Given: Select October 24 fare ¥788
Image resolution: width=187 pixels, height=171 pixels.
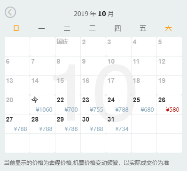Looking at the screenshot, I should tap(118, 105).
